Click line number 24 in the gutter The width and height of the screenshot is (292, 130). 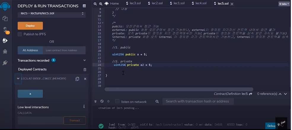[x=99, y=65]
